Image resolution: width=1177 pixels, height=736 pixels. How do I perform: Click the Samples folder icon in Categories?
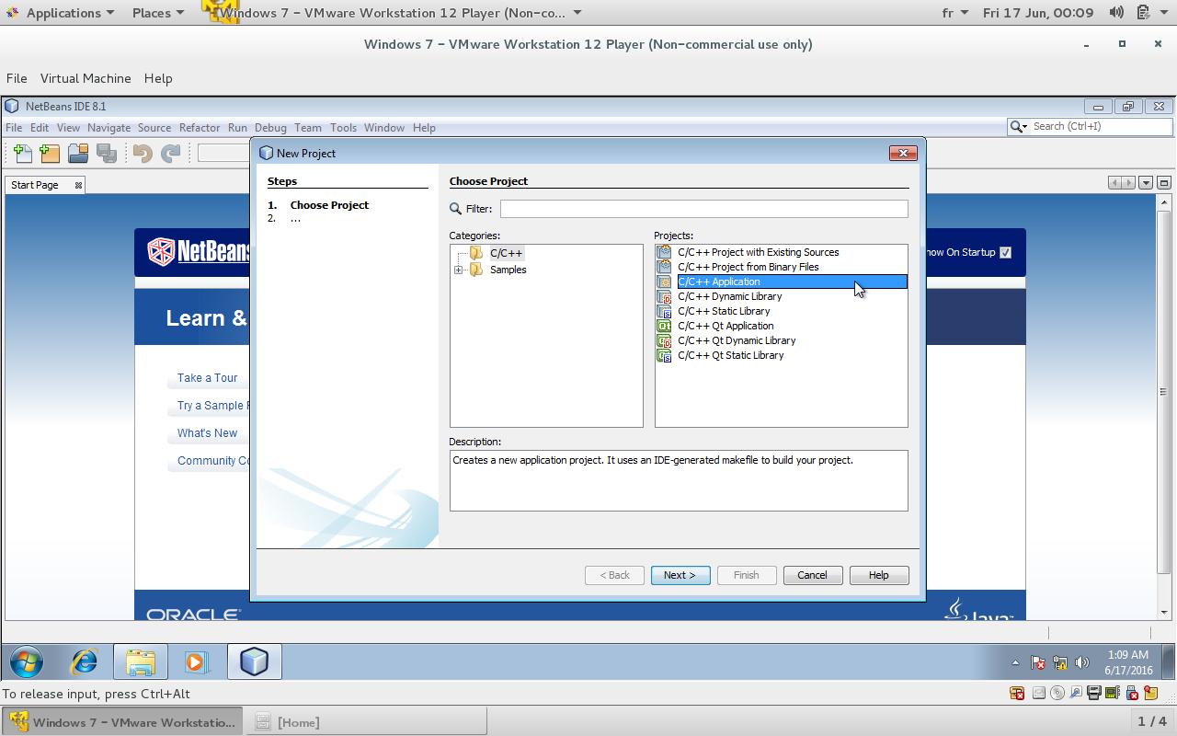pos(476,270)
